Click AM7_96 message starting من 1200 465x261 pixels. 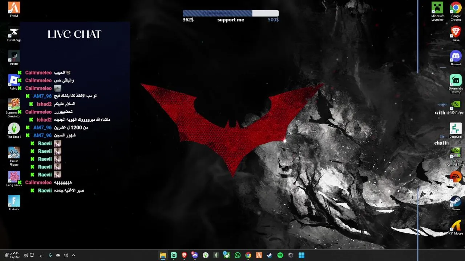71,128
